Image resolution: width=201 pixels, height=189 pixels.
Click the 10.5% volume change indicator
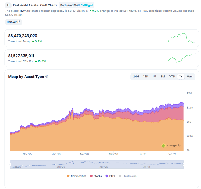pos(40,62)
